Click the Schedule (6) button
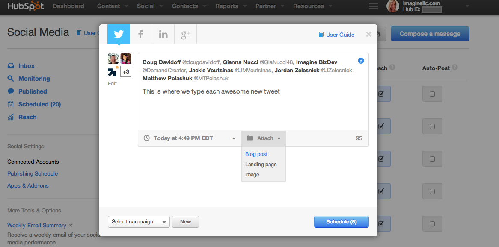499x247 pixels. 341,222
